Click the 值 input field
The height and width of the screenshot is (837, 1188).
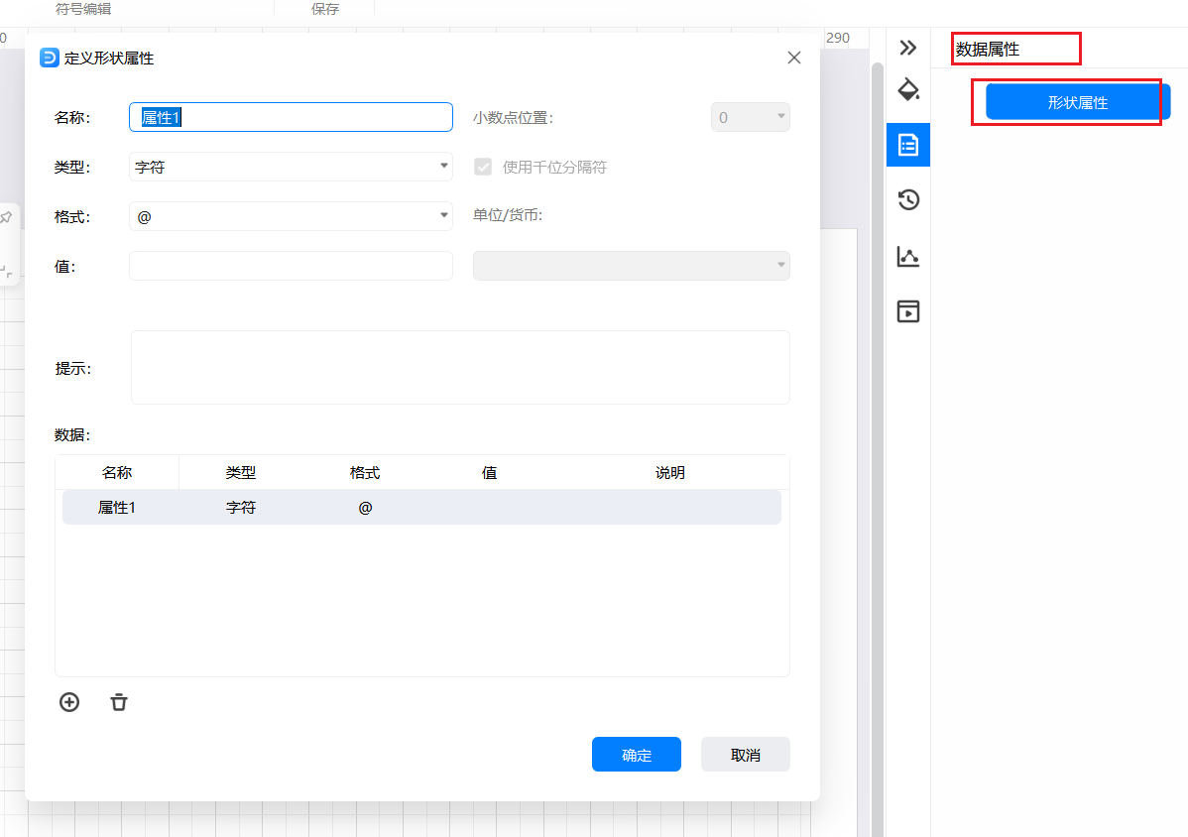(291, 266)
